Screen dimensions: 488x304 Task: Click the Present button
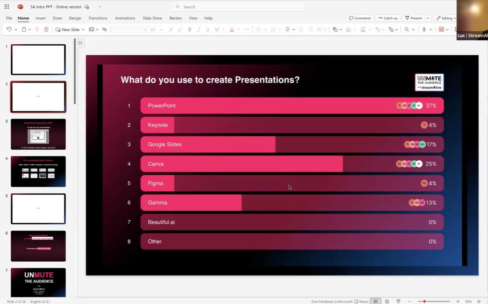(x=413, y=18)
